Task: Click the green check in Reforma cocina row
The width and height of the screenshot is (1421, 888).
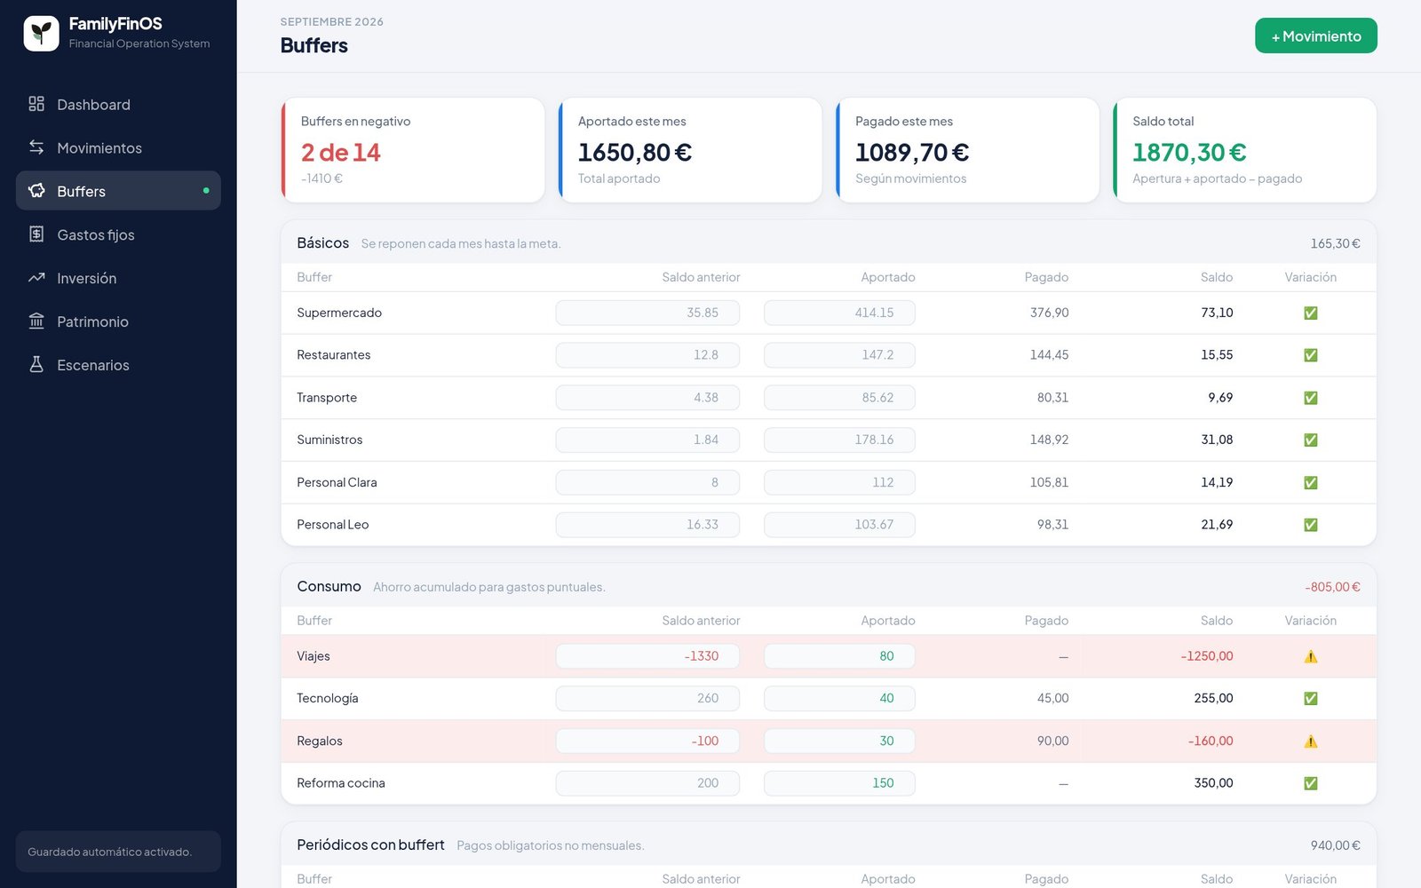Action: 1310,783
